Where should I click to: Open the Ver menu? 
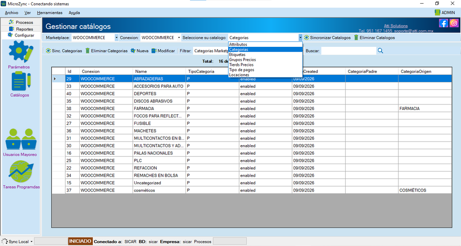[x=27, y=13]
